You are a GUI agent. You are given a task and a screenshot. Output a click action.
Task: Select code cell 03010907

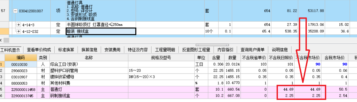coord(20,77)
